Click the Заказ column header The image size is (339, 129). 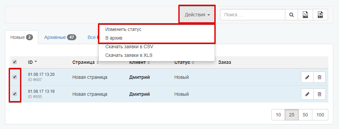[x=225, y=63]
